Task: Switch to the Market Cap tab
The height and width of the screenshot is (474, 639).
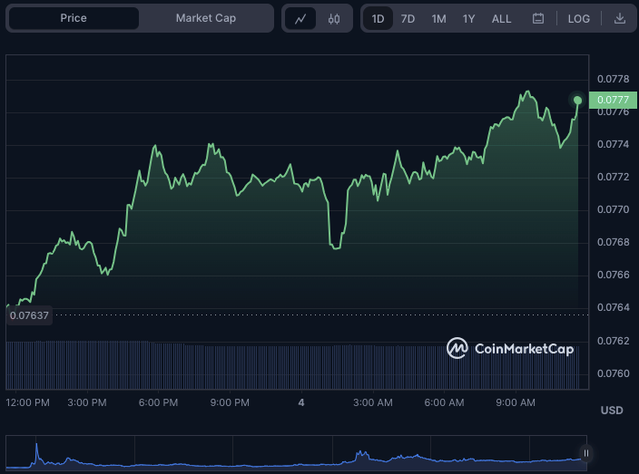Action: click(x=206, y=18)
